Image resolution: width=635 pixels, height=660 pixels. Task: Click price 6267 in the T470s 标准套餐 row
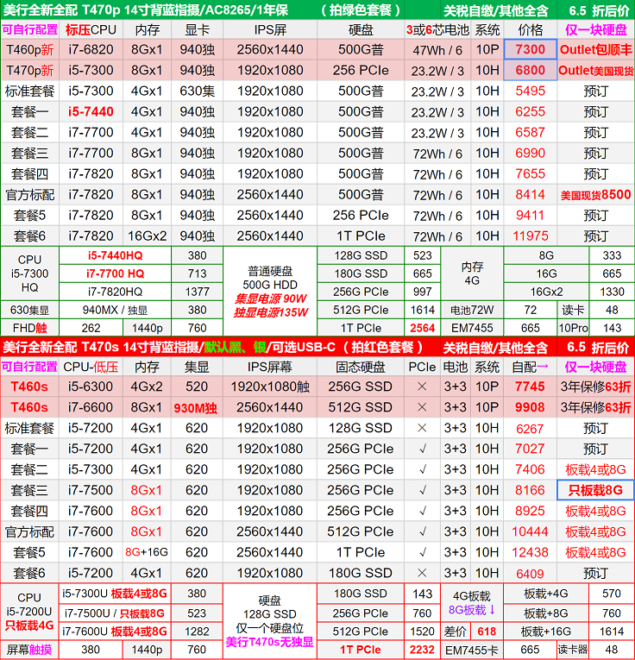tap(531, 429)
